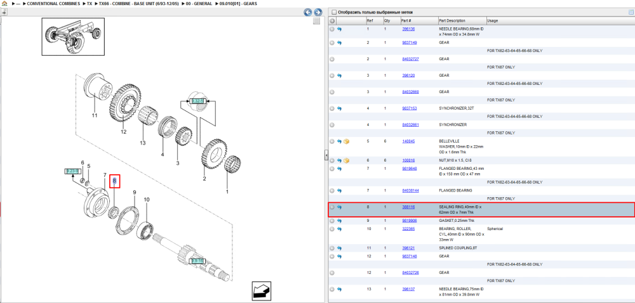Add part 84038144 with plus icon
Screen dimensions: 635x303
(x=332, y=190)
